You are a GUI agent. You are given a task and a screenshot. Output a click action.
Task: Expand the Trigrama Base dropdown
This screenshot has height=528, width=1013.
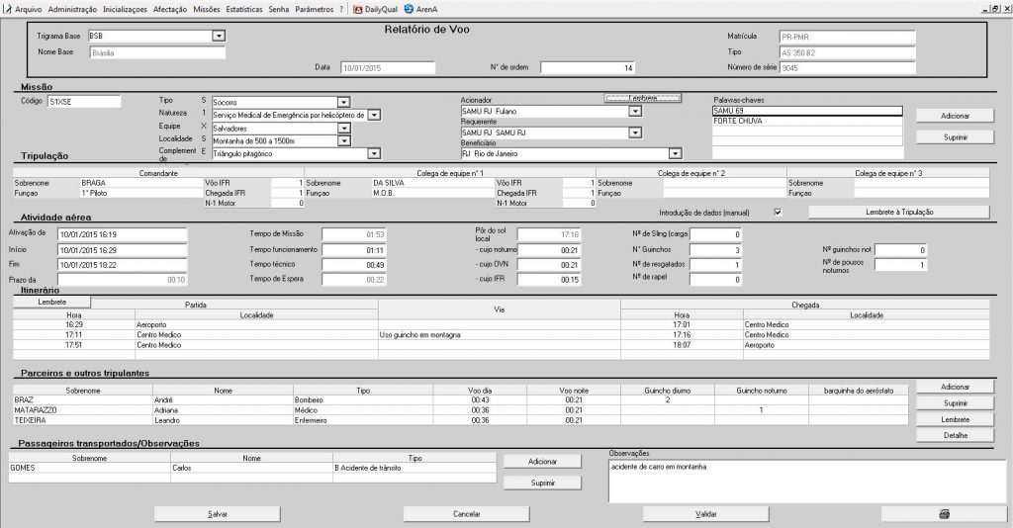click(219, 37)
